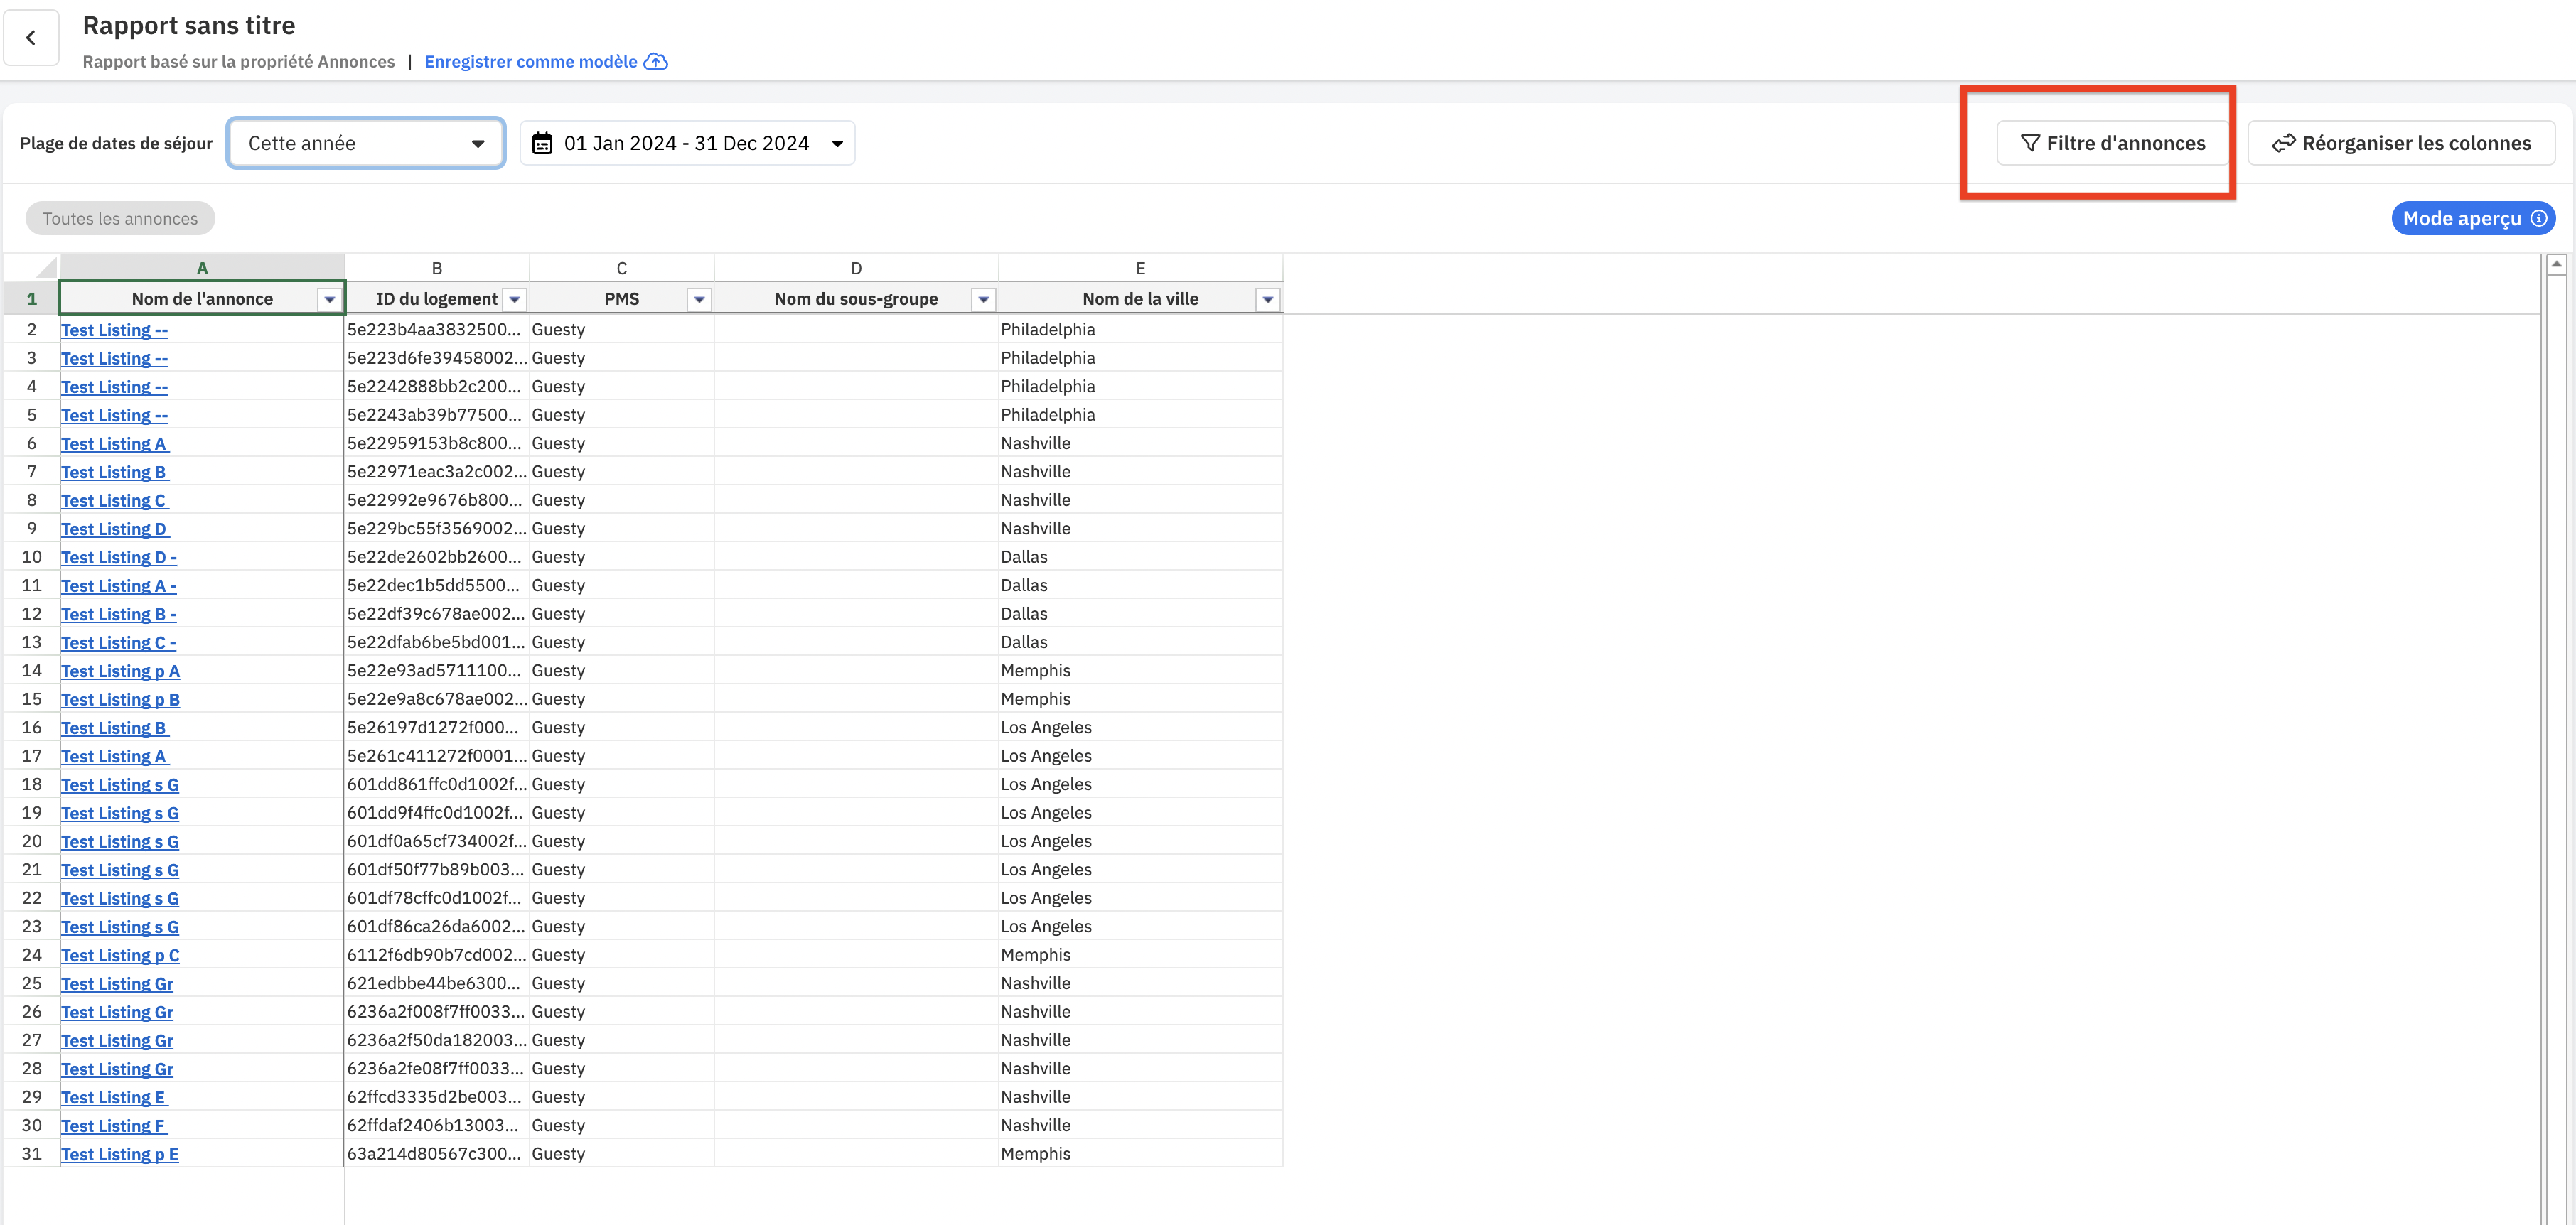
Task: Click the Filtre d'annonces button
Action: (x=2113, y=143)
